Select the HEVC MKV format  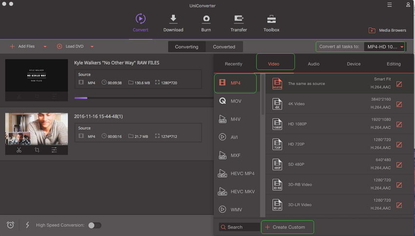tap(236, 191)
